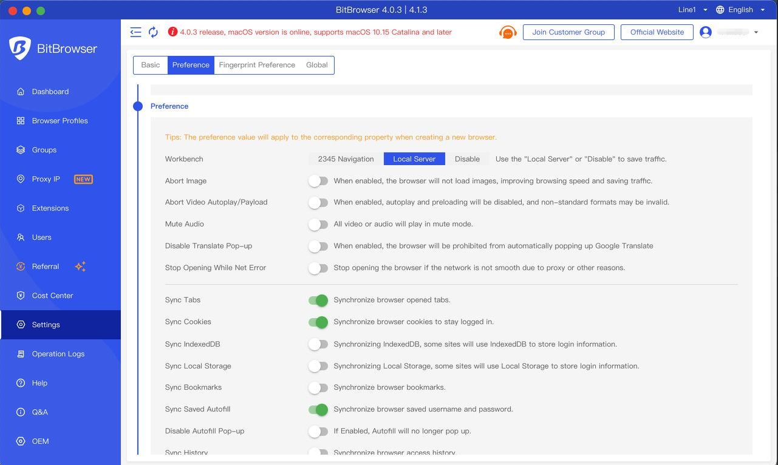The image size is (778, 465).
Task: Click the Cost Center shield icon
Action: click(21, 296)
